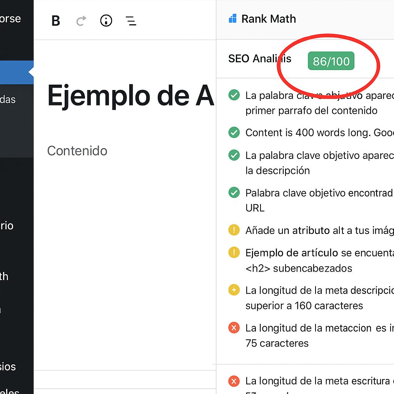Open document details via the info icon
The image size is (394, 394).
pyautogui.click(x=106, y=21)
